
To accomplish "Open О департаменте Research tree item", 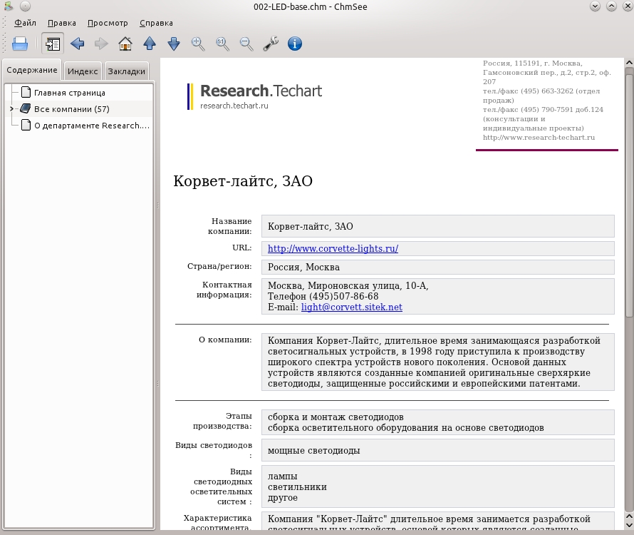I will coord(92,126).
